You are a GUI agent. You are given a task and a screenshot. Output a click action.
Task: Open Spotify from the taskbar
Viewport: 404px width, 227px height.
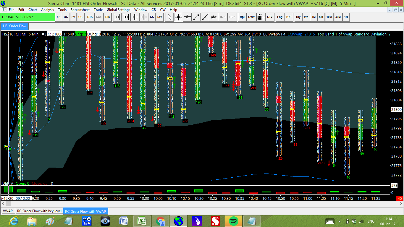point(233,221)
